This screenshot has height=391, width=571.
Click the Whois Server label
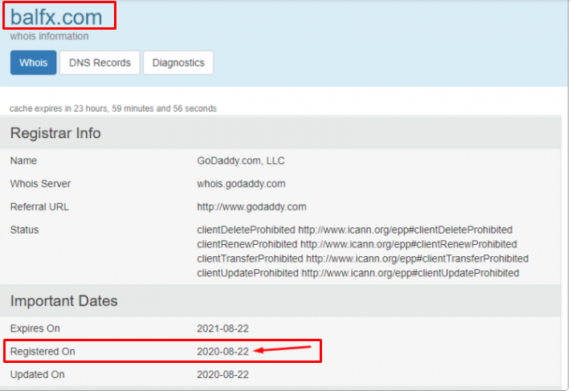(40, 184)
